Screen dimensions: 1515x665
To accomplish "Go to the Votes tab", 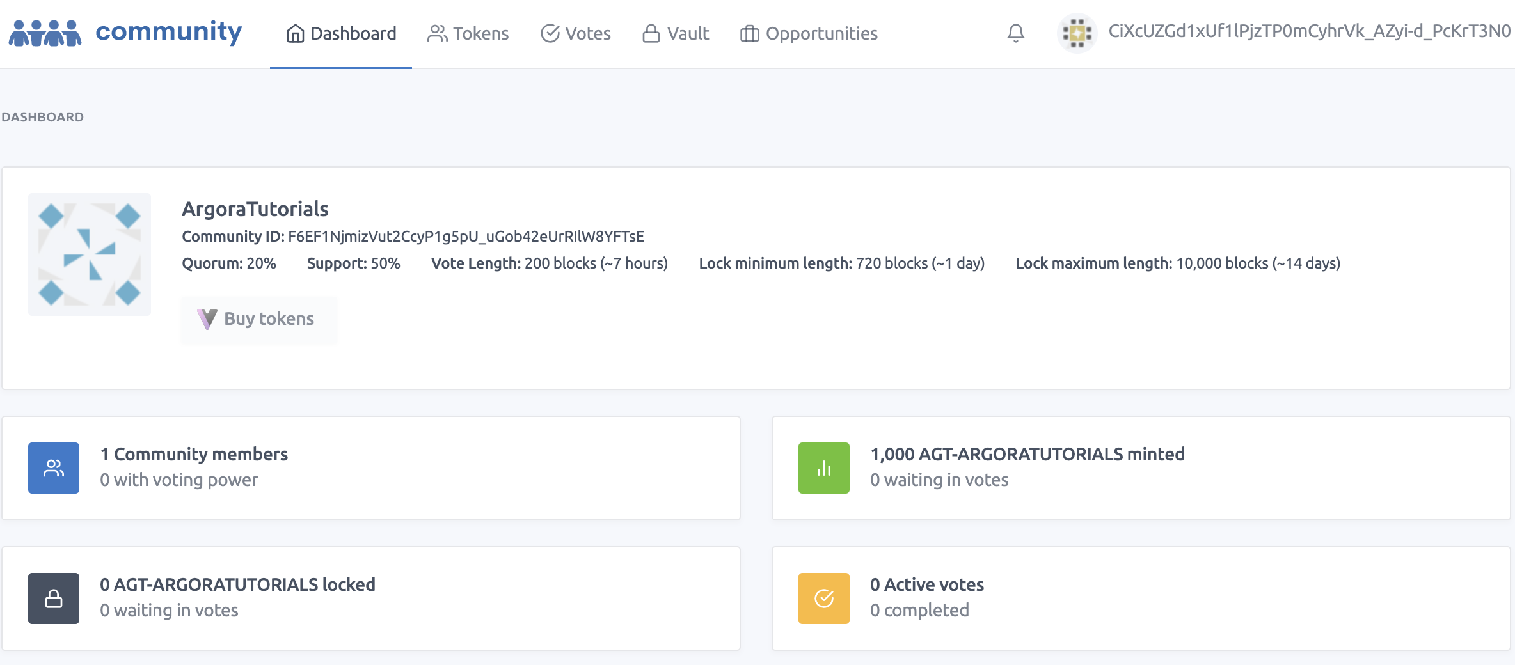I will point(576,33).
